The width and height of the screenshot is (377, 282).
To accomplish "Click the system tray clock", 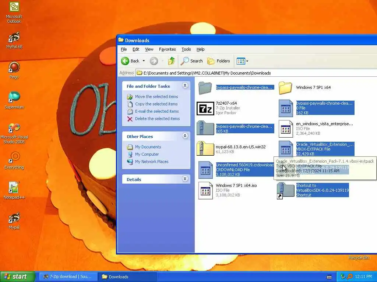I will click(x=363, y=277).
